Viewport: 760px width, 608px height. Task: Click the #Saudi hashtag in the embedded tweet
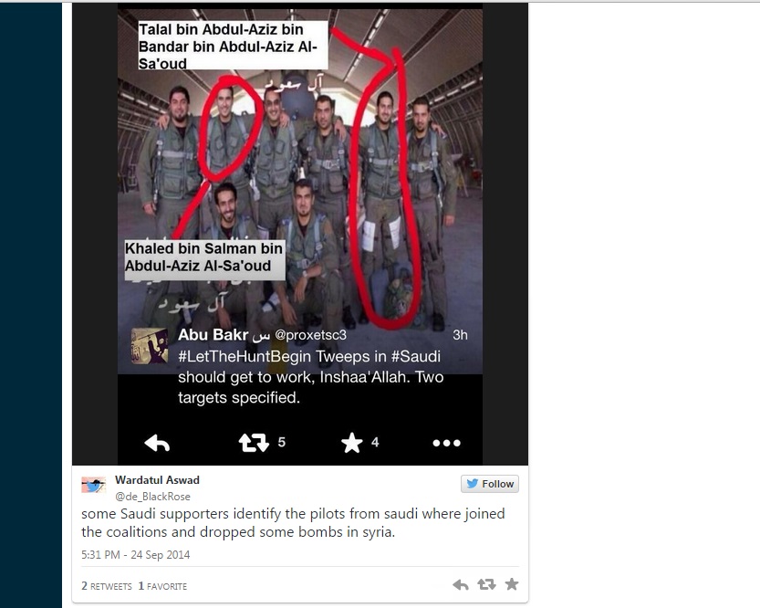tap(416, 356)
